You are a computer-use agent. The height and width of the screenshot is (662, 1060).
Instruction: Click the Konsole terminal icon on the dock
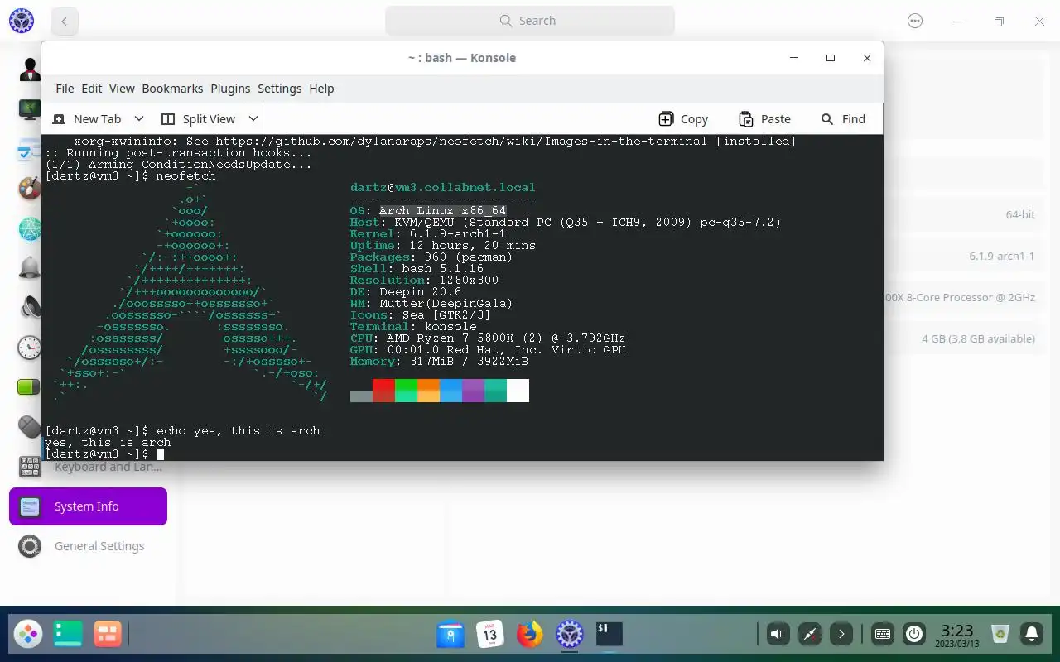pyautogui.click(x=609, y=635)
